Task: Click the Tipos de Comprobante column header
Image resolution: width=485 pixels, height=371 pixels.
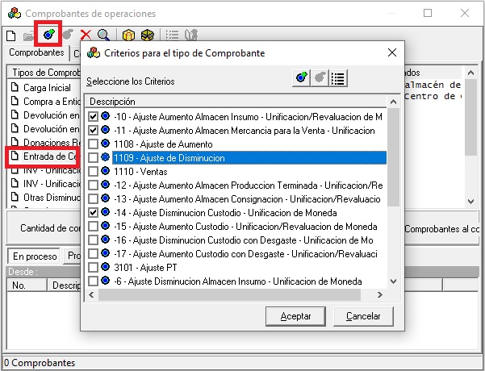Action: (x=44, y=73)
